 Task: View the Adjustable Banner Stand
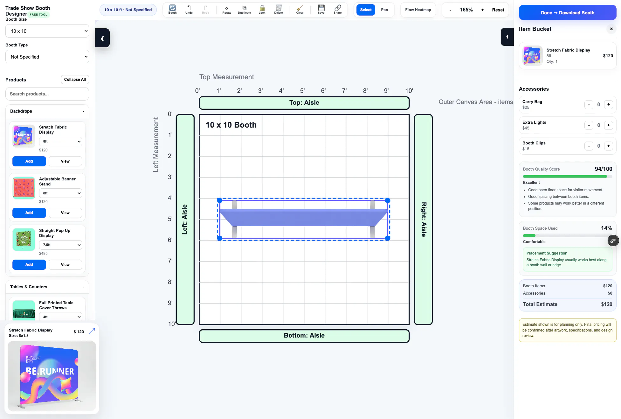(x=65, y=213)
